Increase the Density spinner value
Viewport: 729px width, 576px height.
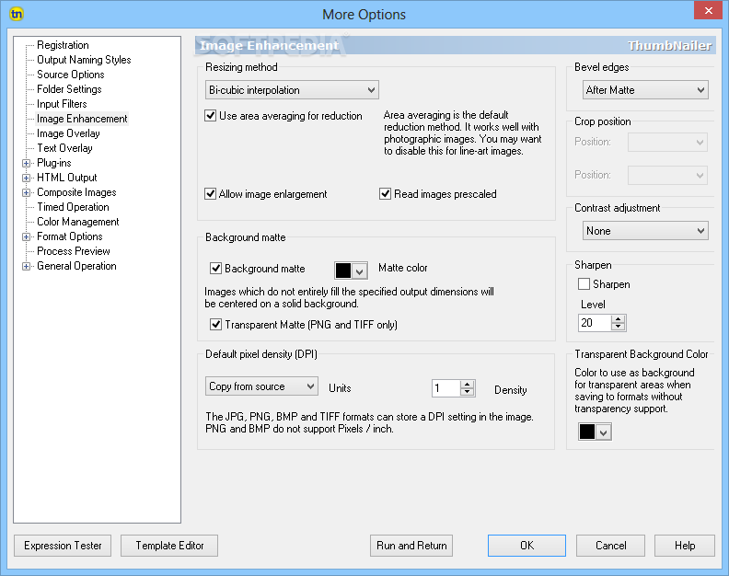point(468,385)
